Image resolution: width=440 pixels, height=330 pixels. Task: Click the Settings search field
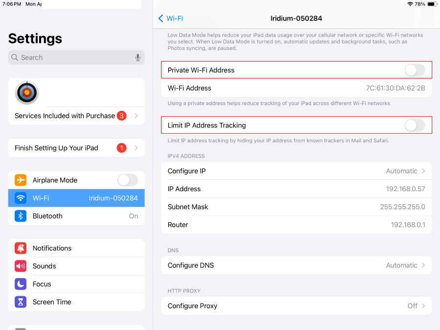click(x=73, y=58)
